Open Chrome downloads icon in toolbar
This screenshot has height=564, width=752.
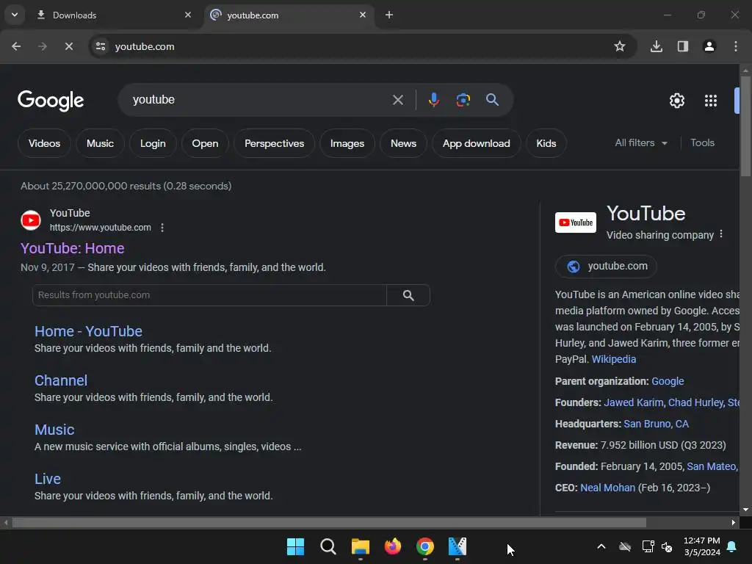pos(656,46)
